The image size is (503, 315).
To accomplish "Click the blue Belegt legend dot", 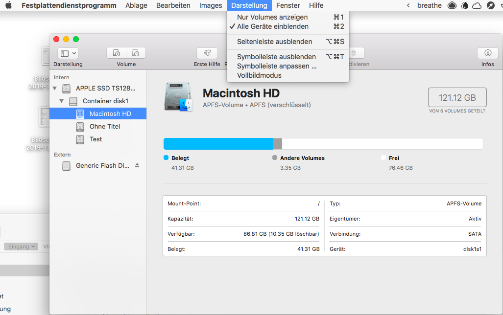I will pos(166,157).
